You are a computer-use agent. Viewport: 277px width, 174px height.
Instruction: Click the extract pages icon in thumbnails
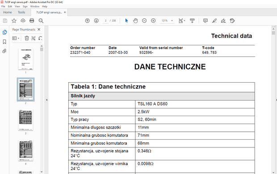click(34, 38)
